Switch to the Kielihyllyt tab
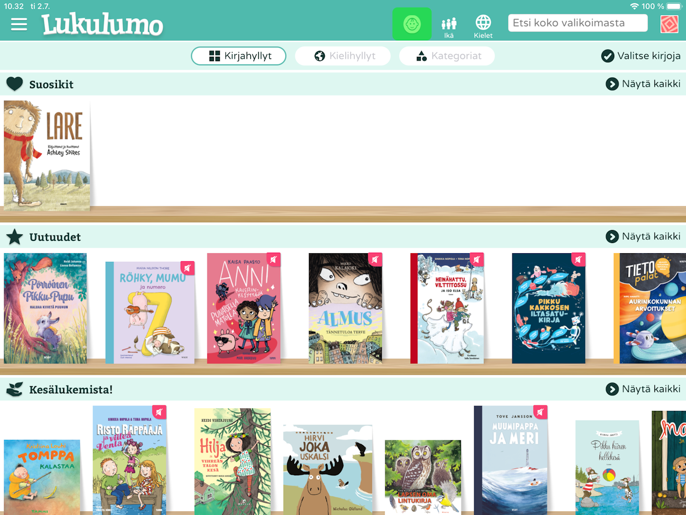This screenshot has width=686, height=515. tap(343, 56)
